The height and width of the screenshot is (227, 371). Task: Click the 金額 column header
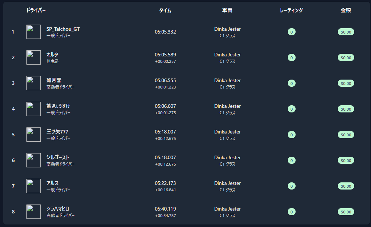coord(346,10)
